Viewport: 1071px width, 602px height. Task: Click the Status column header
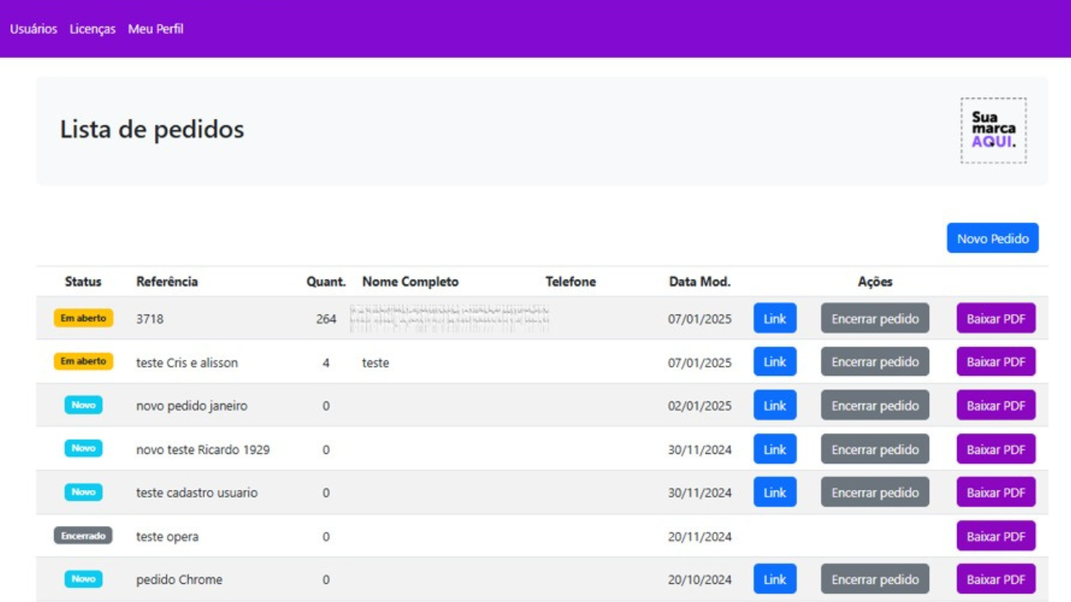tap(83, 281)
